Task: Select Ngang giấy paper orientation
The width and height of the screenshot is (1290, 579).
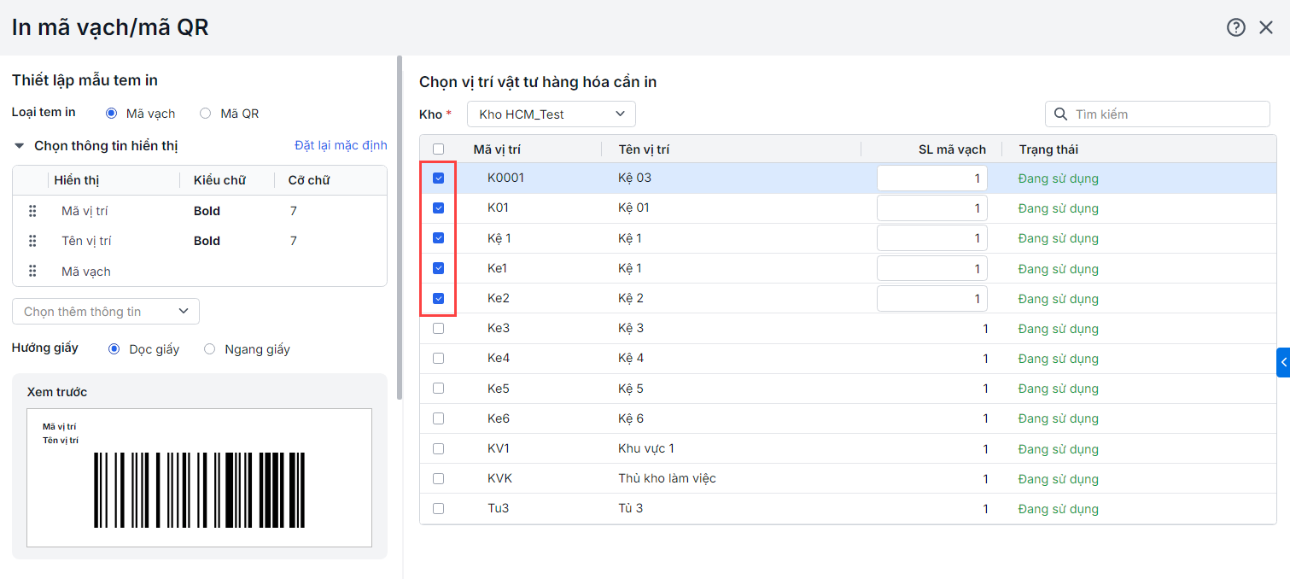Action: [x=209, y=348]
